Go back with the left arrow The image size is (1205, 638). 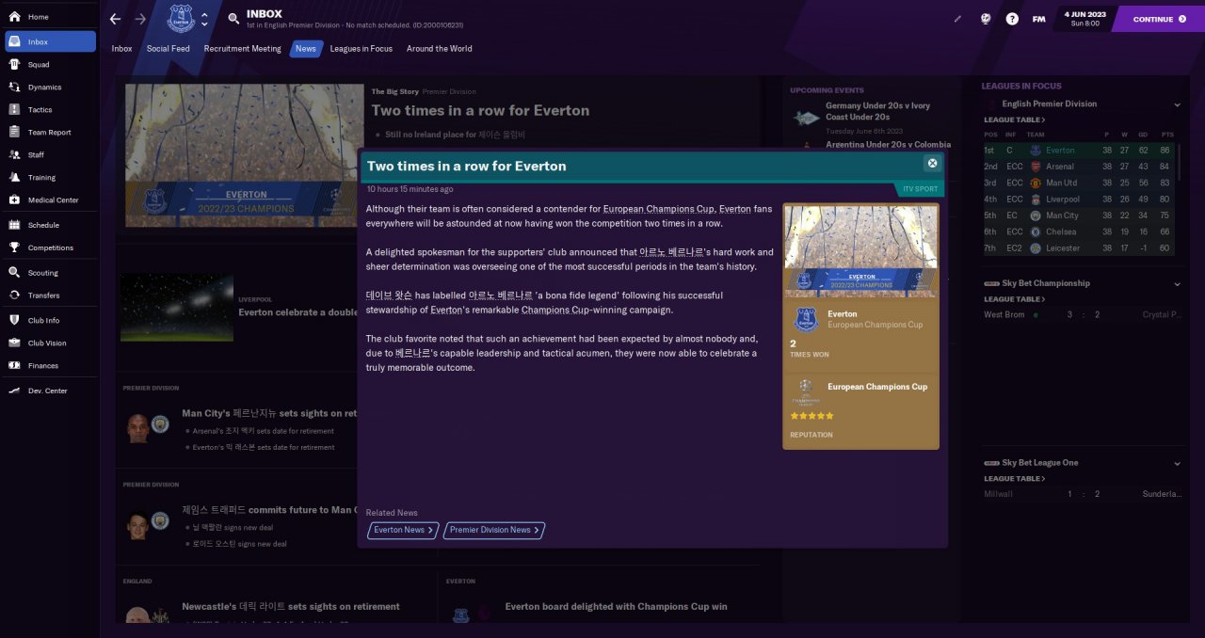tap(115, 19)
